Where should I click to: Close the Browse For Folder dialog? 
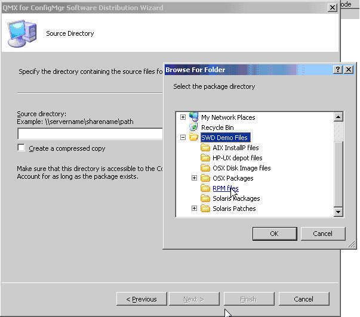(349, 69)
